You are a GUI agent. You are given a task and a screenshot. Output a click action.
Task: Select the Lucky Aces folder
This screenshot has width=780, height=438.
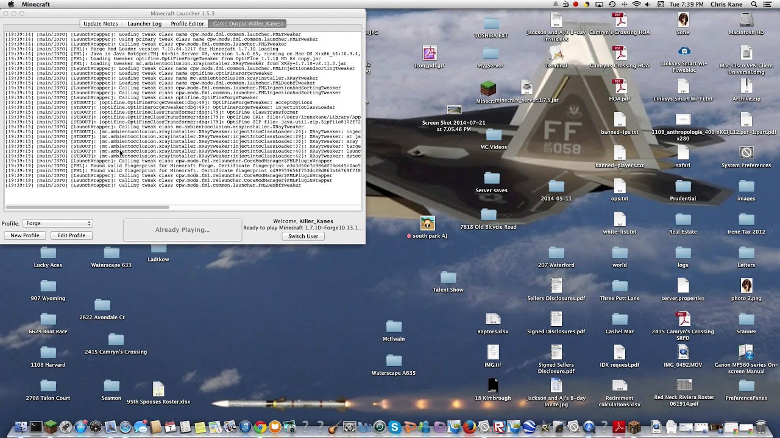coord(48,257)
